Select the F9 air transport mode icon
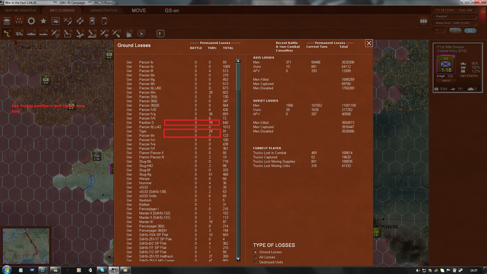Screen dimensions: 487x274 104,33
